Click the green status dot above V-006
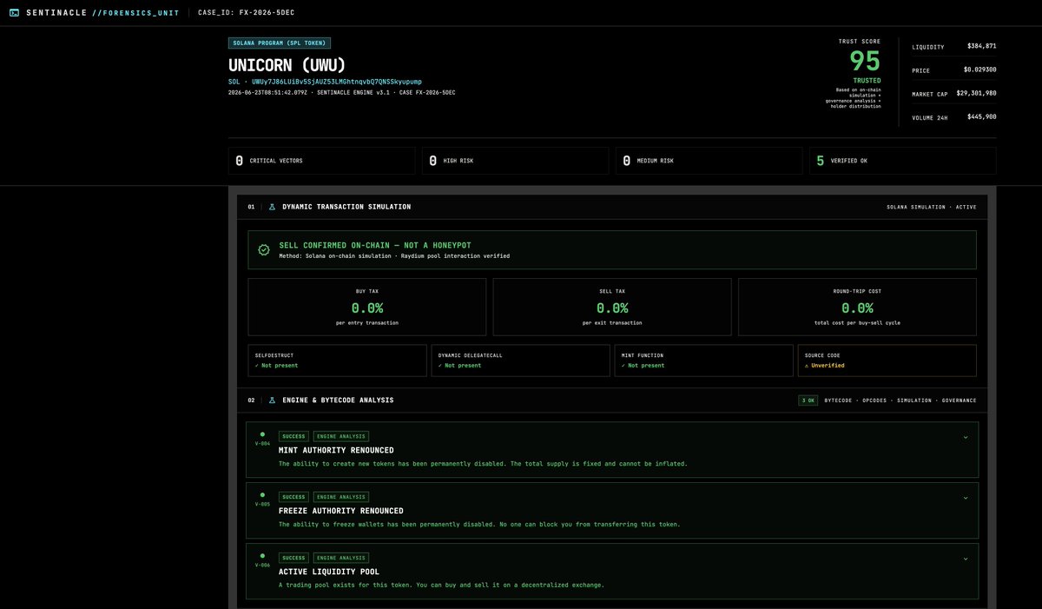 pyautogui.click(x=262, y=556)
